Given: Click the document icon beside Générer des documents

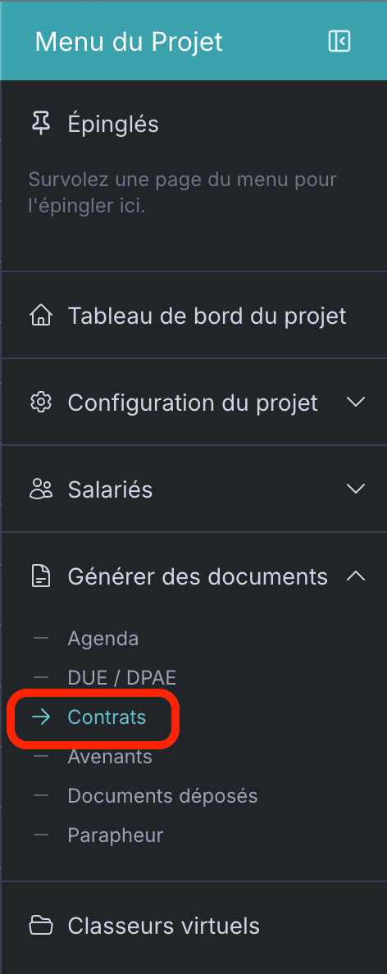Looking at the screenshot, I should 41,576.
